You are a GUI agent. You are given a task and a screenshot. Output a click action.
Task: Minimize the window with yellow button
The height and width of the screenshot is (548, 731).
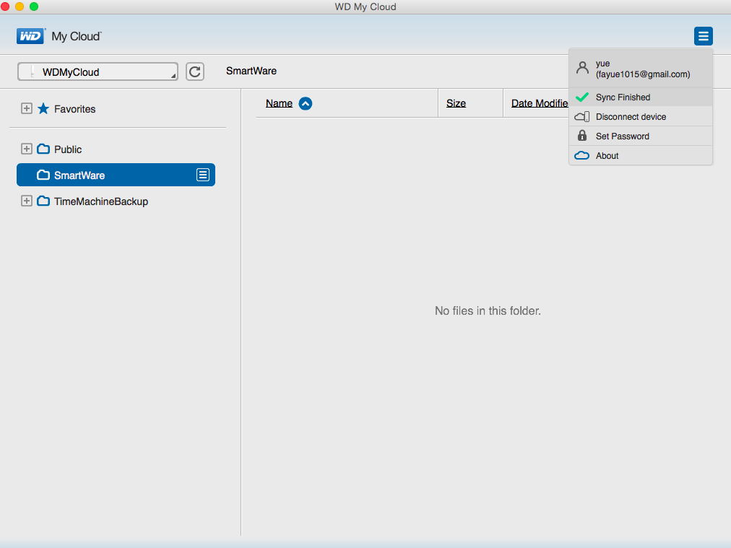20,6
